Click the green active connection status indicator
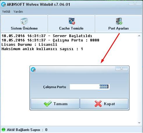Image resolution: width=143 pixels, height=133 pixels. click(3, 130)
